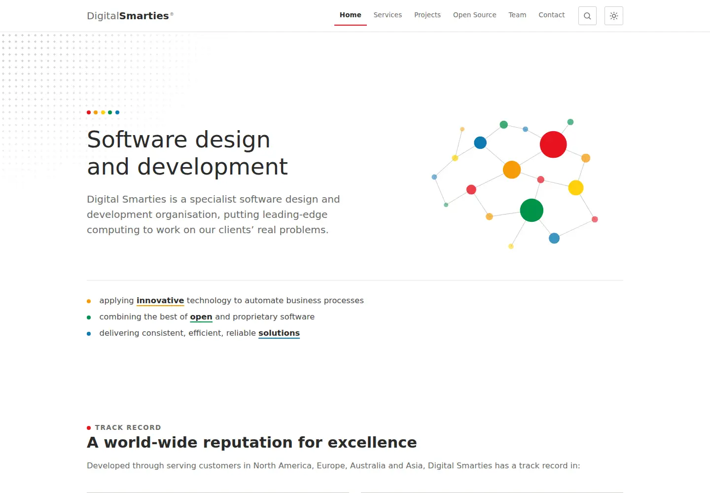The height and width of the screenshot is (493, 710).
Task: Click the paragraph starting "Digital Smarties is a specialist"
Action: tap(213, 214)
